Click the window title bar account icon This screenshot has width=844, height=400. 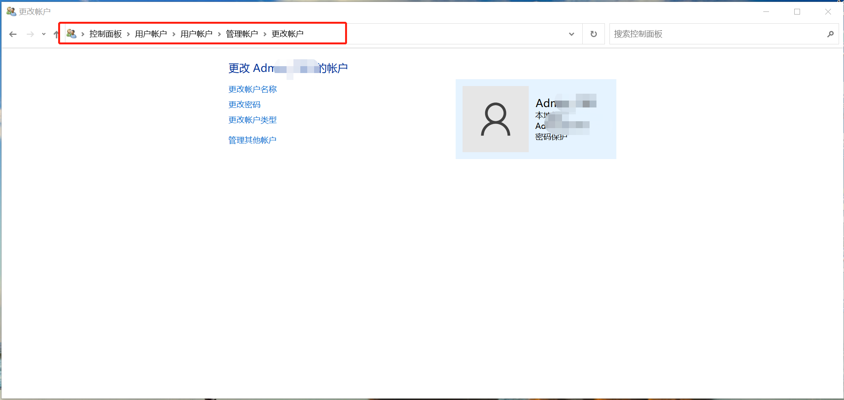coord(11,11)
